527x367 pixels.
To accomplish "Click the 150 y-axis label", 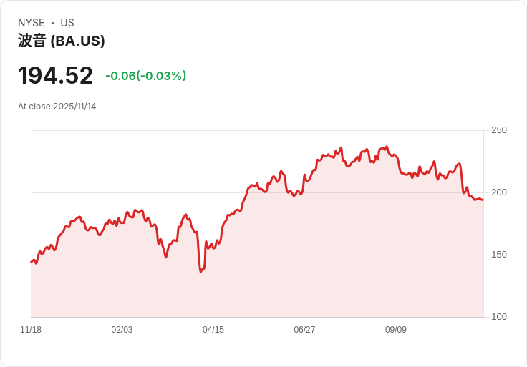I will click(499, 255).
